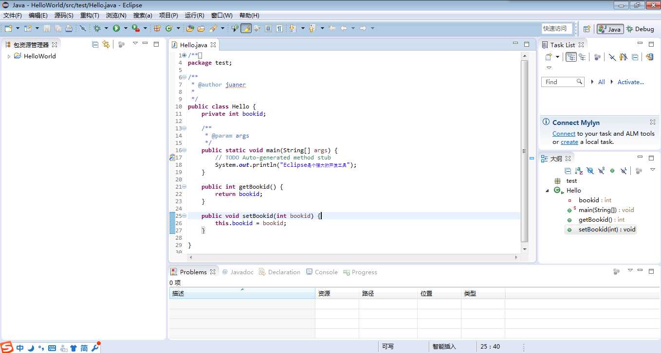Screen dimensions: 661x353
Task: Open the 重构(T) menu
Action: tap(90, 16)
